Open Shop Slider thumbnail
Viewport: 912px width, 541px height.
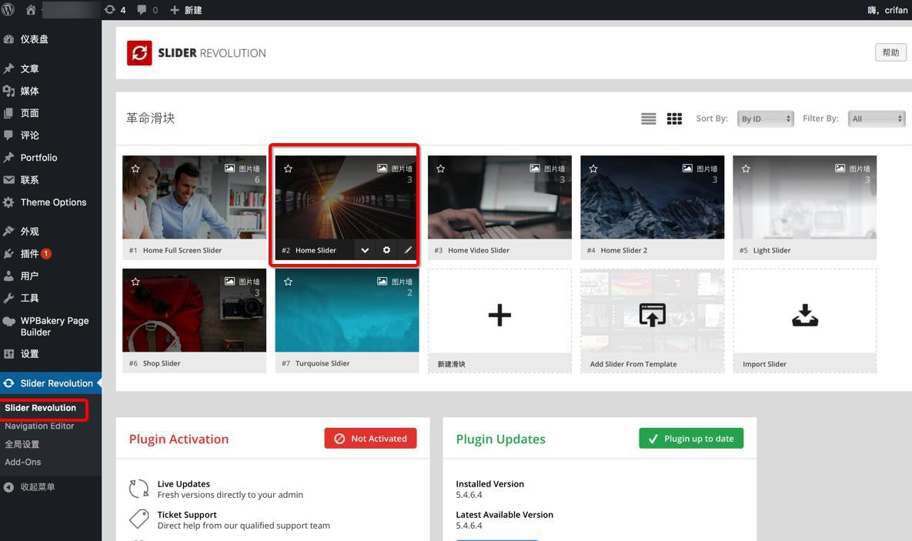pyautogui.click(x=194, y=310)
